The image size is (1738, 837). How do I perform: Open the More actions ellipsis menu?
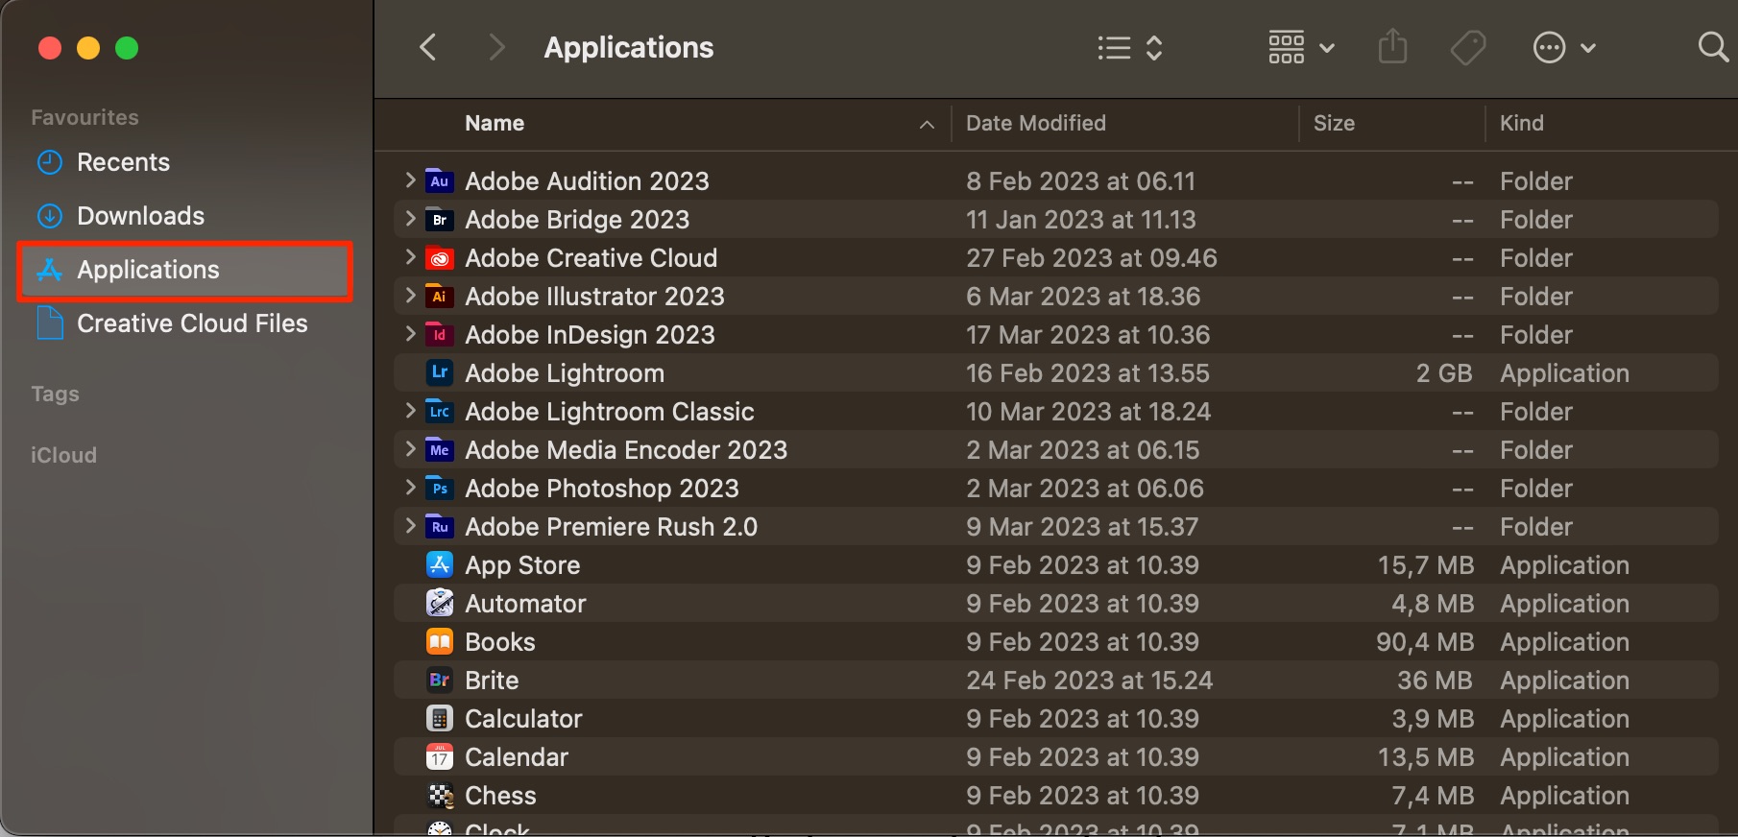point(1564,47)
